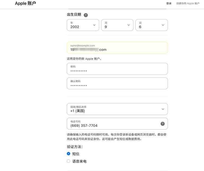
Task: Click the 语音来电 label text
Action: (79, 161)
